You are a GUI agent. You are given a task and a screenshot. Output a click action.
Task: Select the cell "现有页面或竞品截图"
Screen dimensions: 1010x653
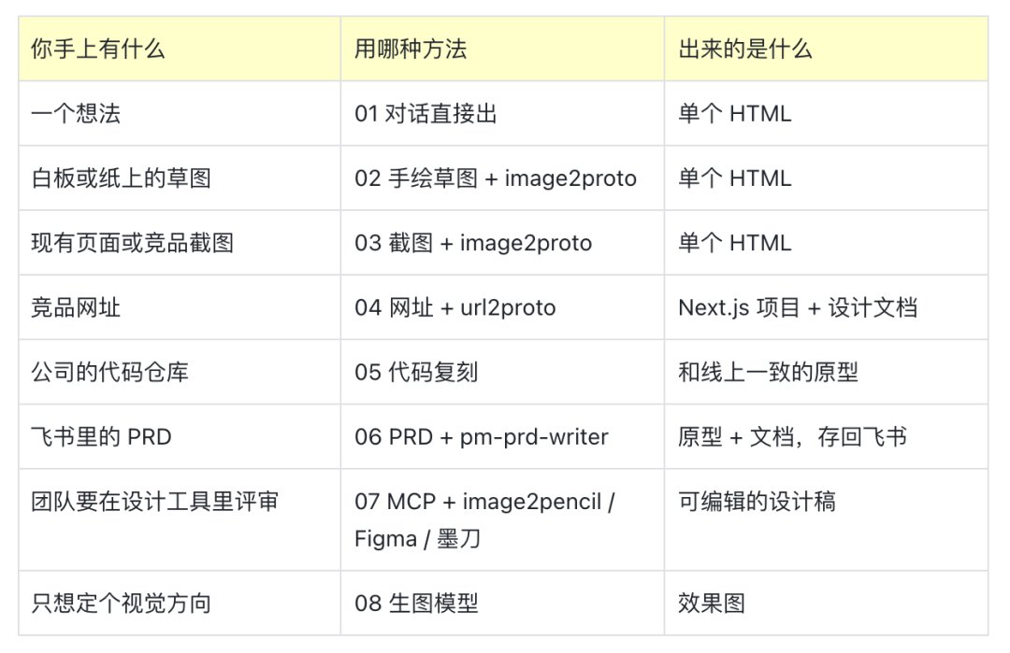180,243
